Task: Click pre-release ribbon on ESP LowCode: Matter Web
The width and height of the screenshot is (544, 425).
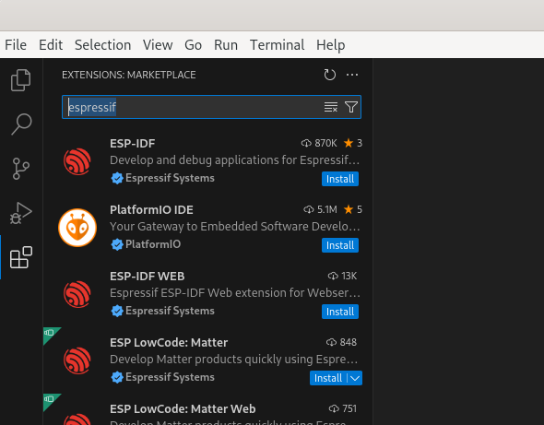Action: click(x=50, y=400)
